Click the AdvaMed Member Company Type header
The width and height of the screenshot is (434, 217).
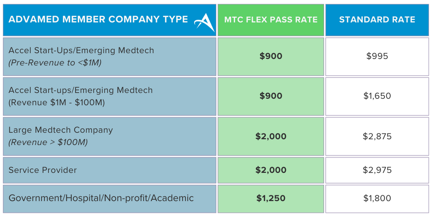pyautogui.click(x=110, y=20)
